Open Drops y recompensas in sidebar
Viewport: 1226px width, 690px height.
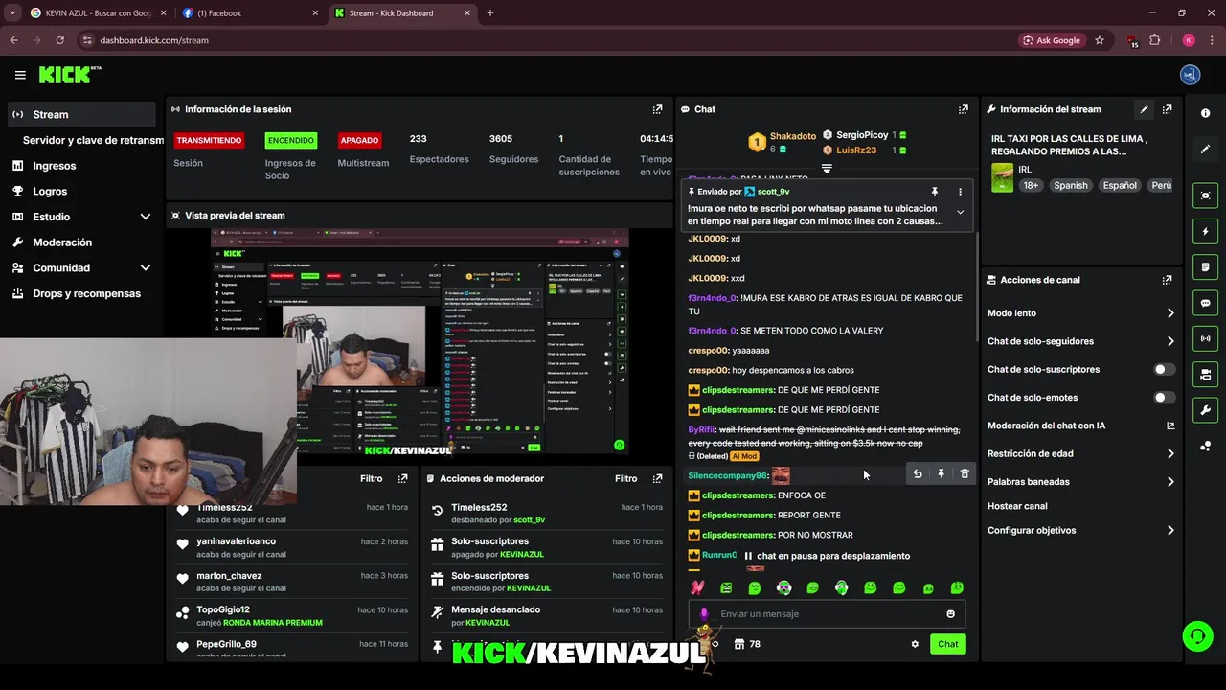click(x=81, y=293)
